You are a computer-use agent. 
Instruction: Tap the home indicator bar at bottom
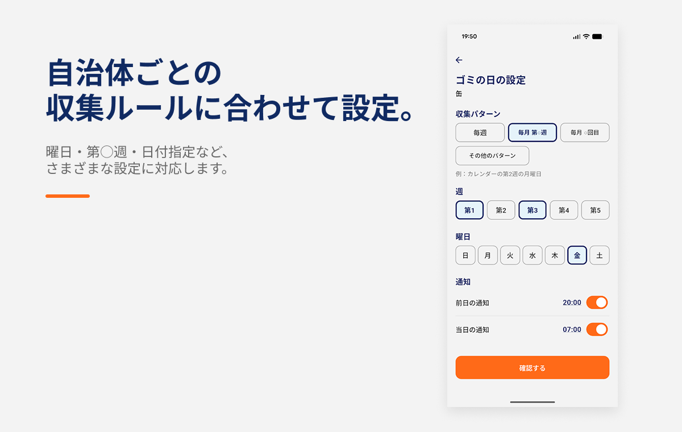[x=533, y=402]
